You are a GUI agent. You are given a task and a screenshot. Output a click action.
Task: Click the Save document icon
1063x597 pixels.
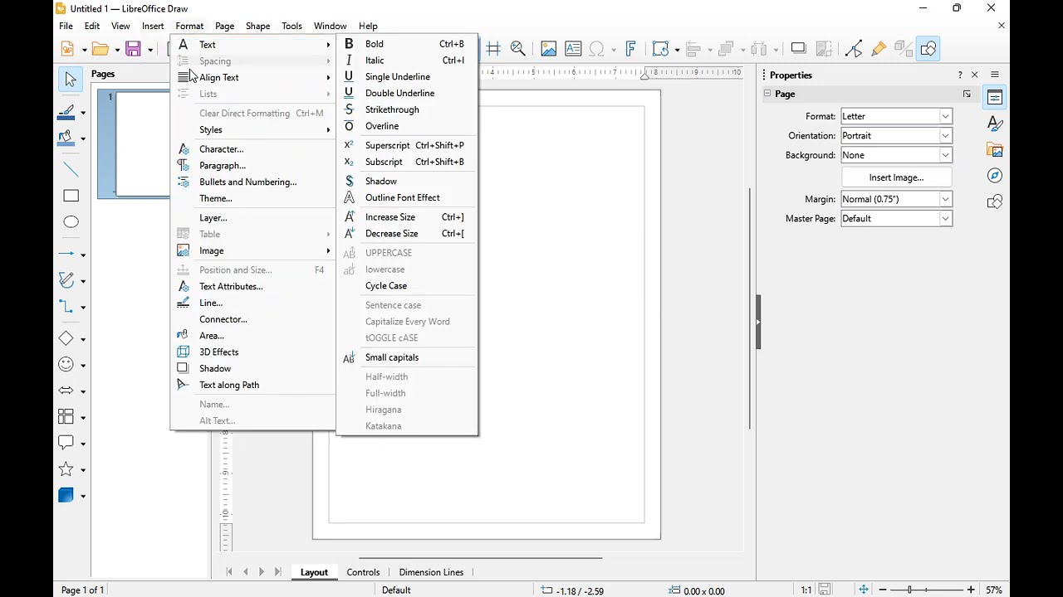133,49
